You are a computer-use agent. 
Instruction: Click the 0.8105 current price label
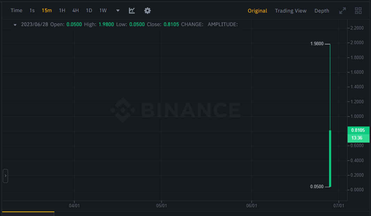pyautogui.click(x=358, y=130)
